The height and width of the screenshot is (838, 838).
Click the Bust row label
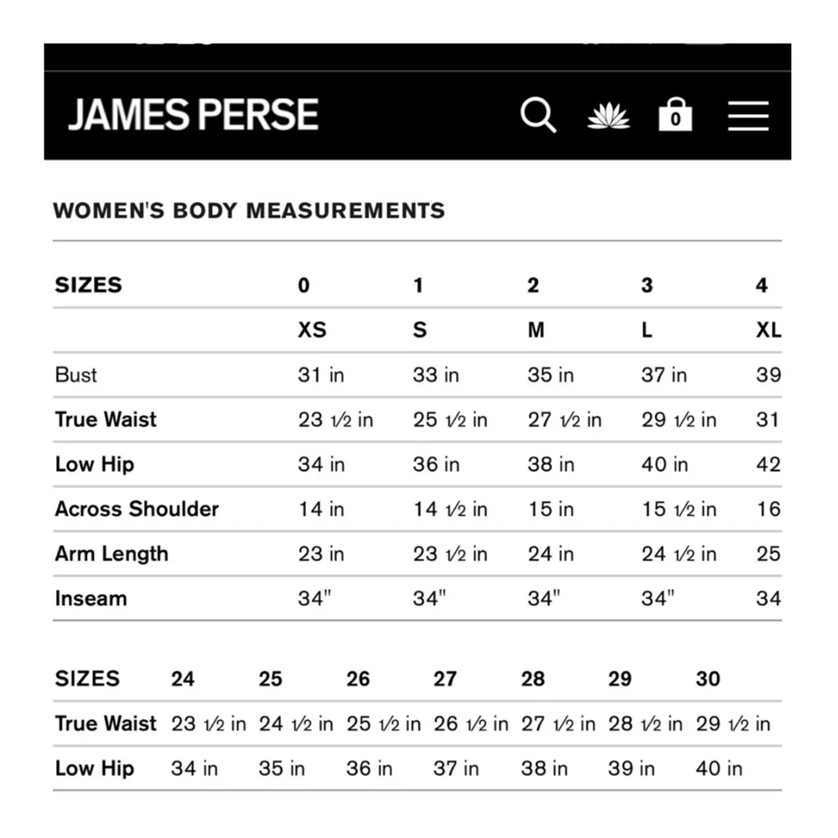coord(76,375)
